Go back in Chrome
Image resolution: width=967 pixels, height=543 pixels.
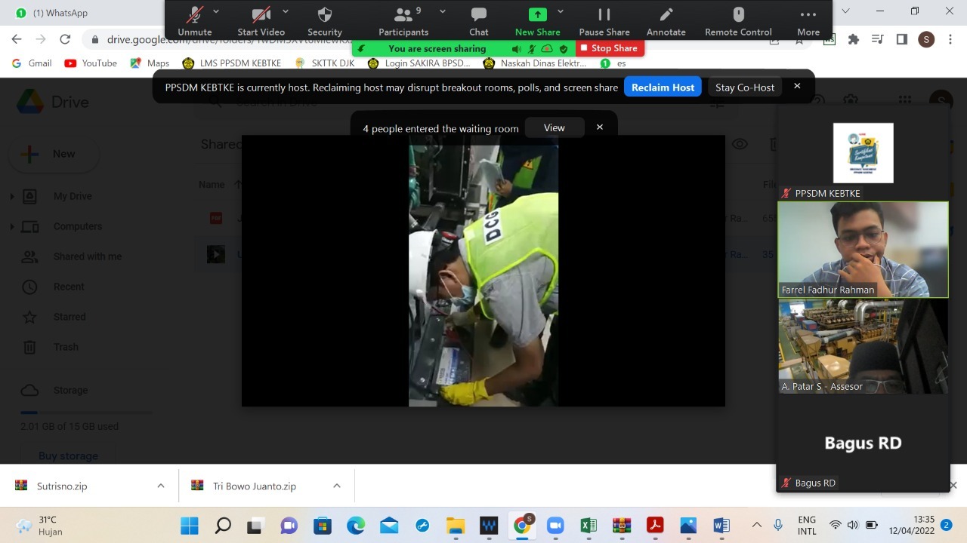click(17, 39)
